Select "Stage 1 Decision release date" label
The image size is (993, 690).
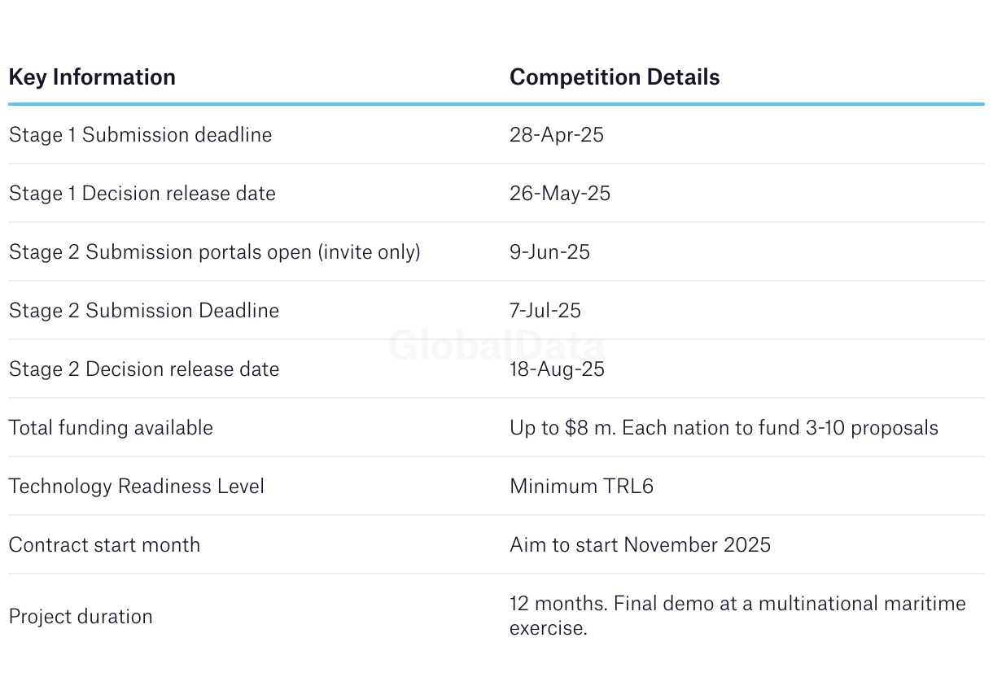[x=142, y=194]
